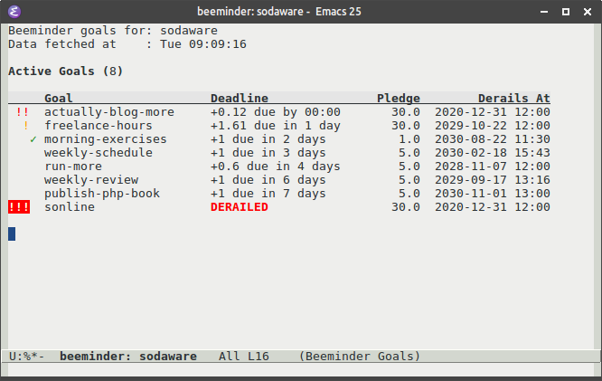
Task: Click the Deadline column header
Action: pyautogui.click(x=240, y=98)
